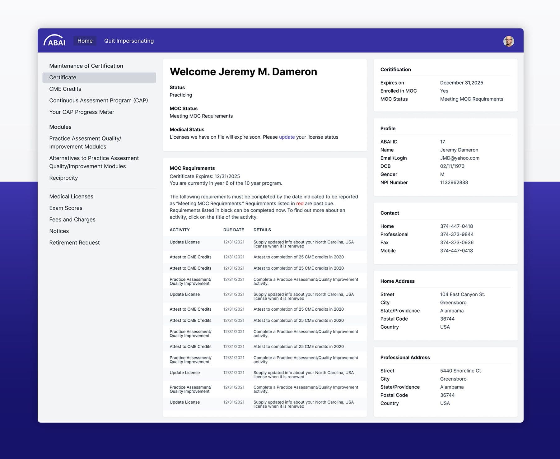Select Alternatives to Practice Assessment Modules
560x459 pixels.
click(94, 162)
